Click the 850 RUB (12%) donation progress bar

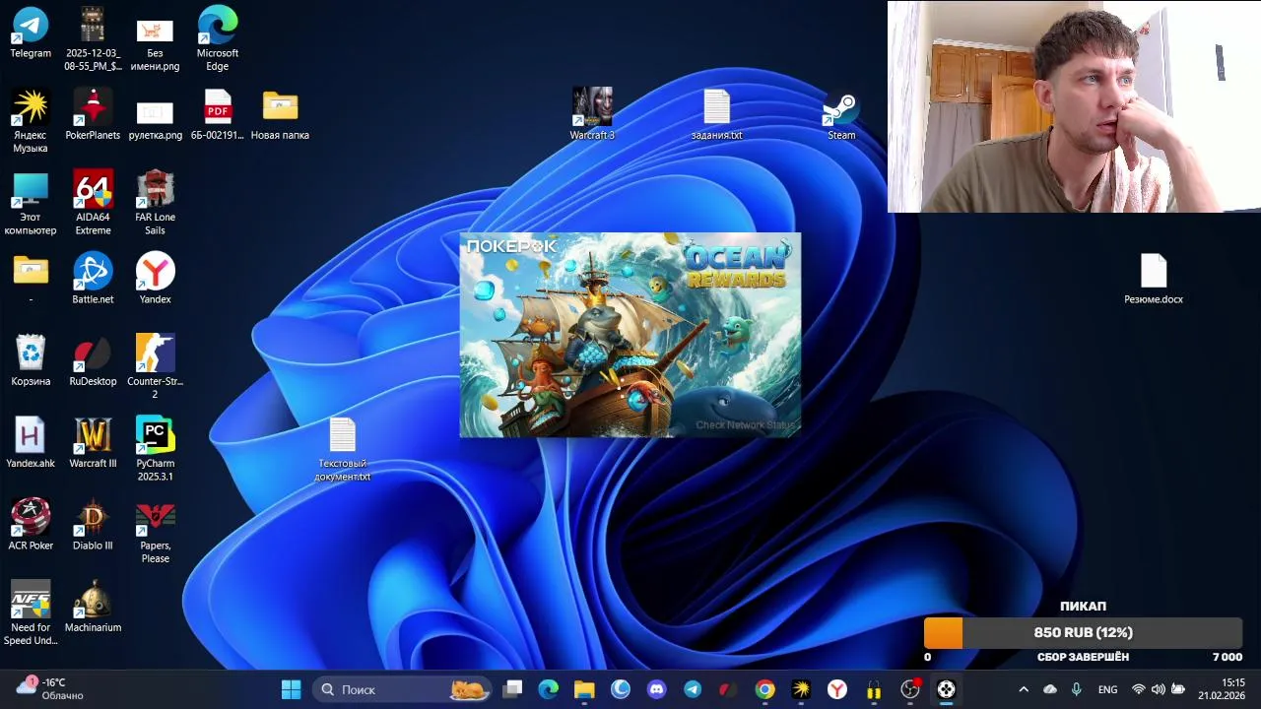(1083, 633)
